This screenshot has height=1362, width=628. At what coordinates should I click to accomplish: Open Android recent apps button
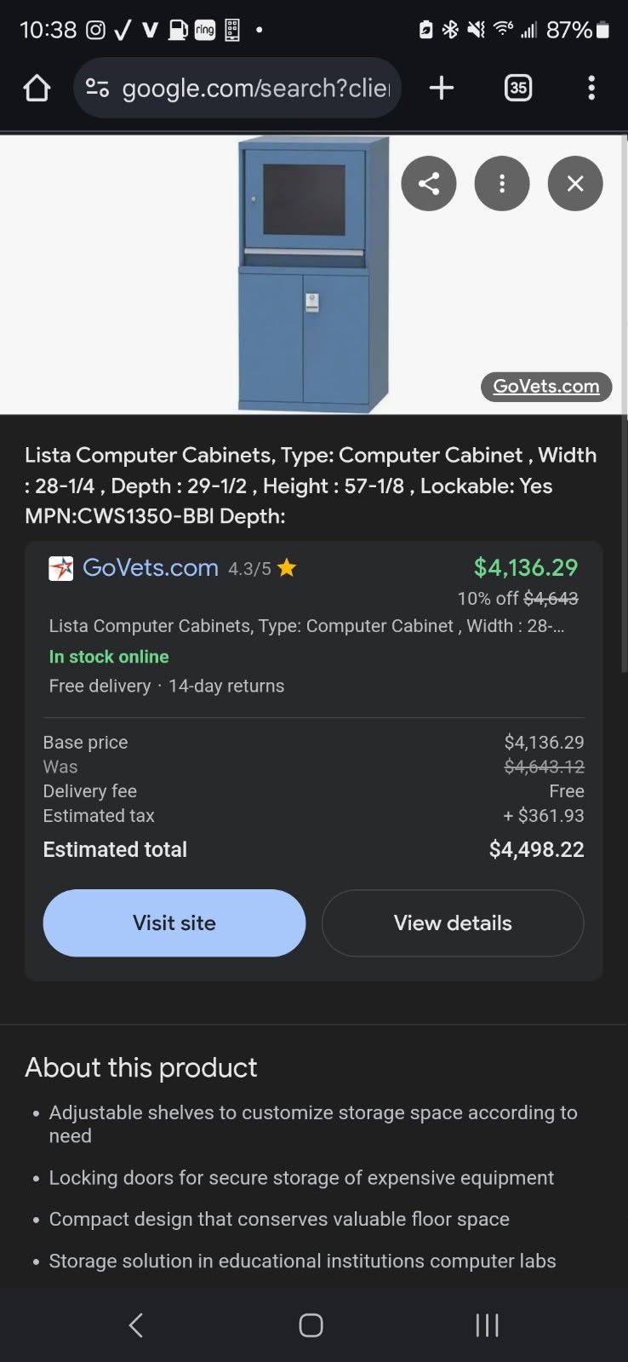point(487,1325)
